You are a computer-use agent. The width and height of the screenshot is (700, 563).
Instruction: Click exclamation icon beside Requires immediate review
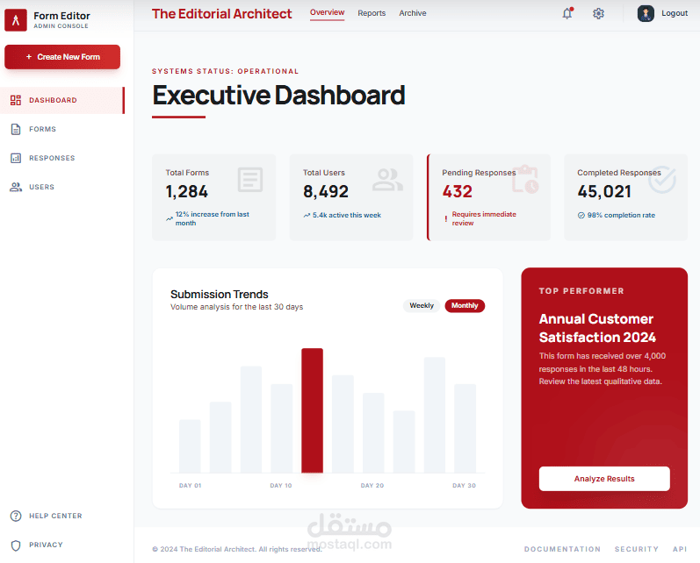[x=445, y=219]
